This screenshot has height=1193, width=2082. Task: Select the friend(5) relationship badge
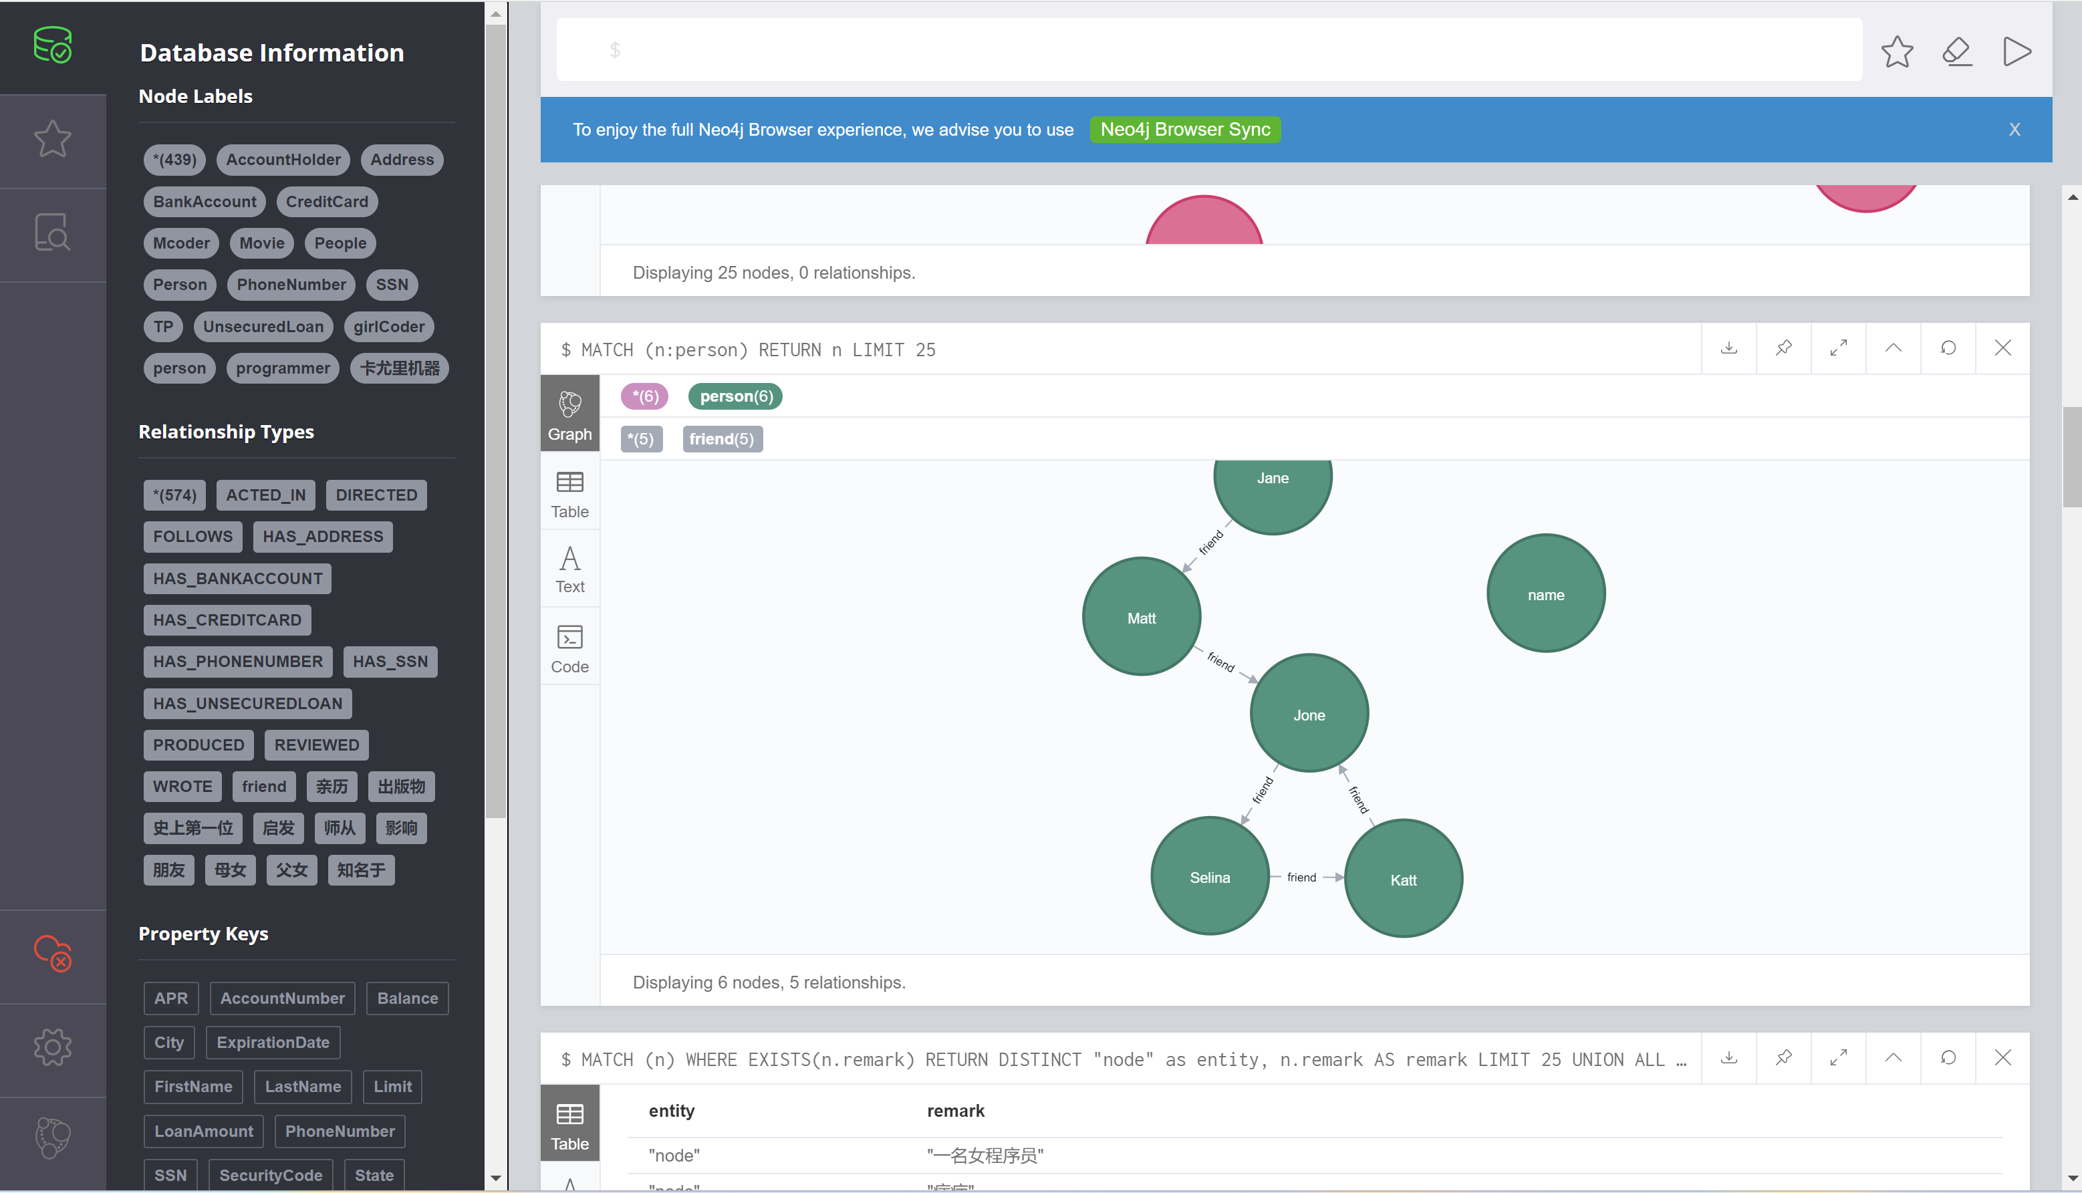(722, 439)
